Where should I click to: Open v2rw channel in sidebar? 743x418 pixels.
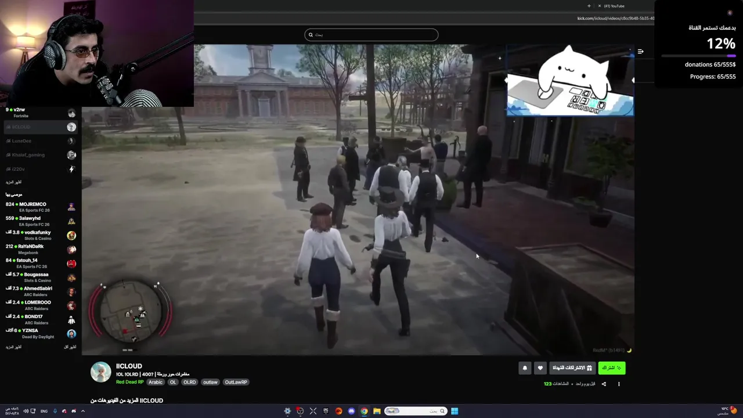point(41,113)
